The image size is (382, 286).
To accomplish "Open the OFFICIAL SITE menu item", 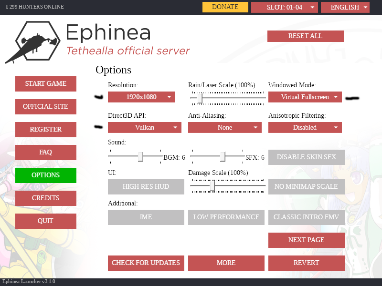I will pyautogui.click(x=46, y=106).
